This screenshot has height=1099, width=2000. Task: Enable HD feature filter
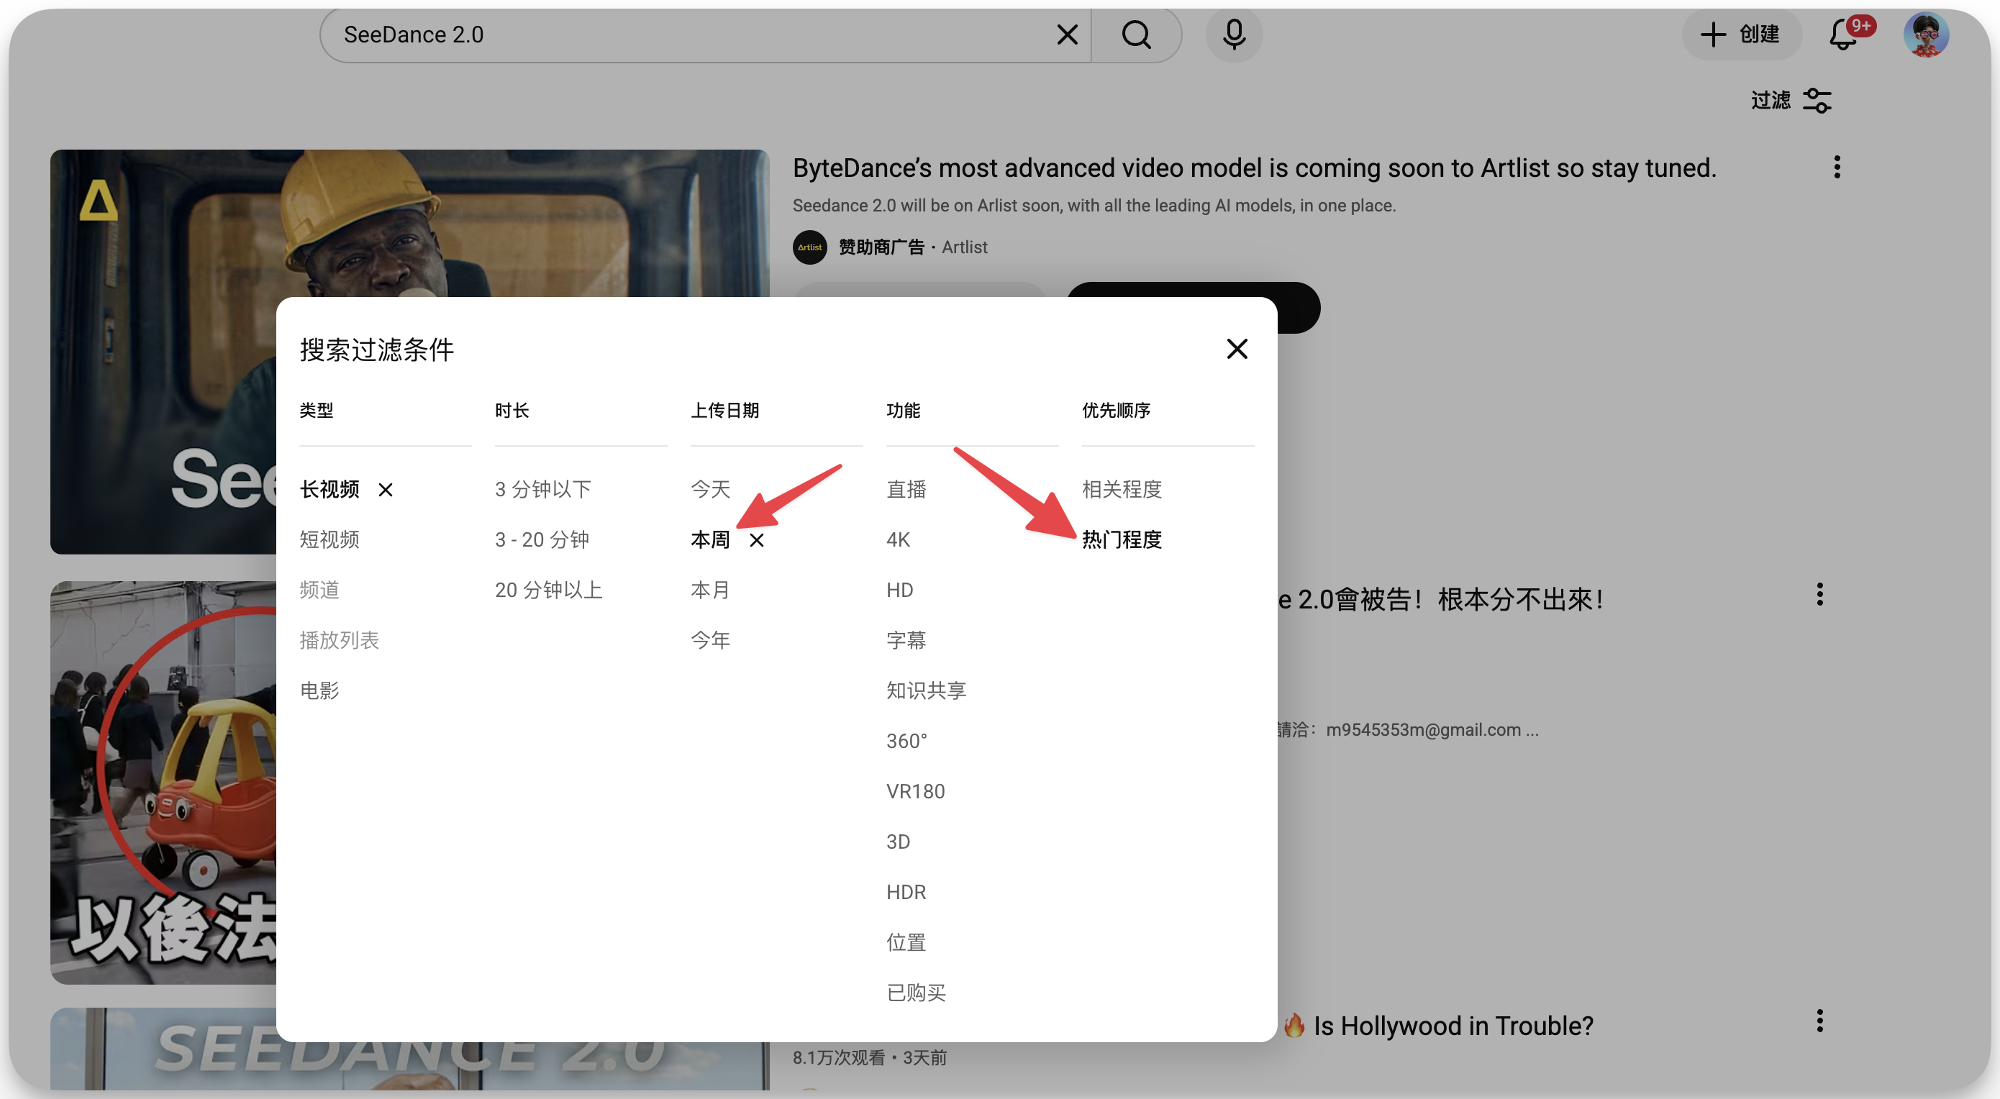(x=899, y=590)
